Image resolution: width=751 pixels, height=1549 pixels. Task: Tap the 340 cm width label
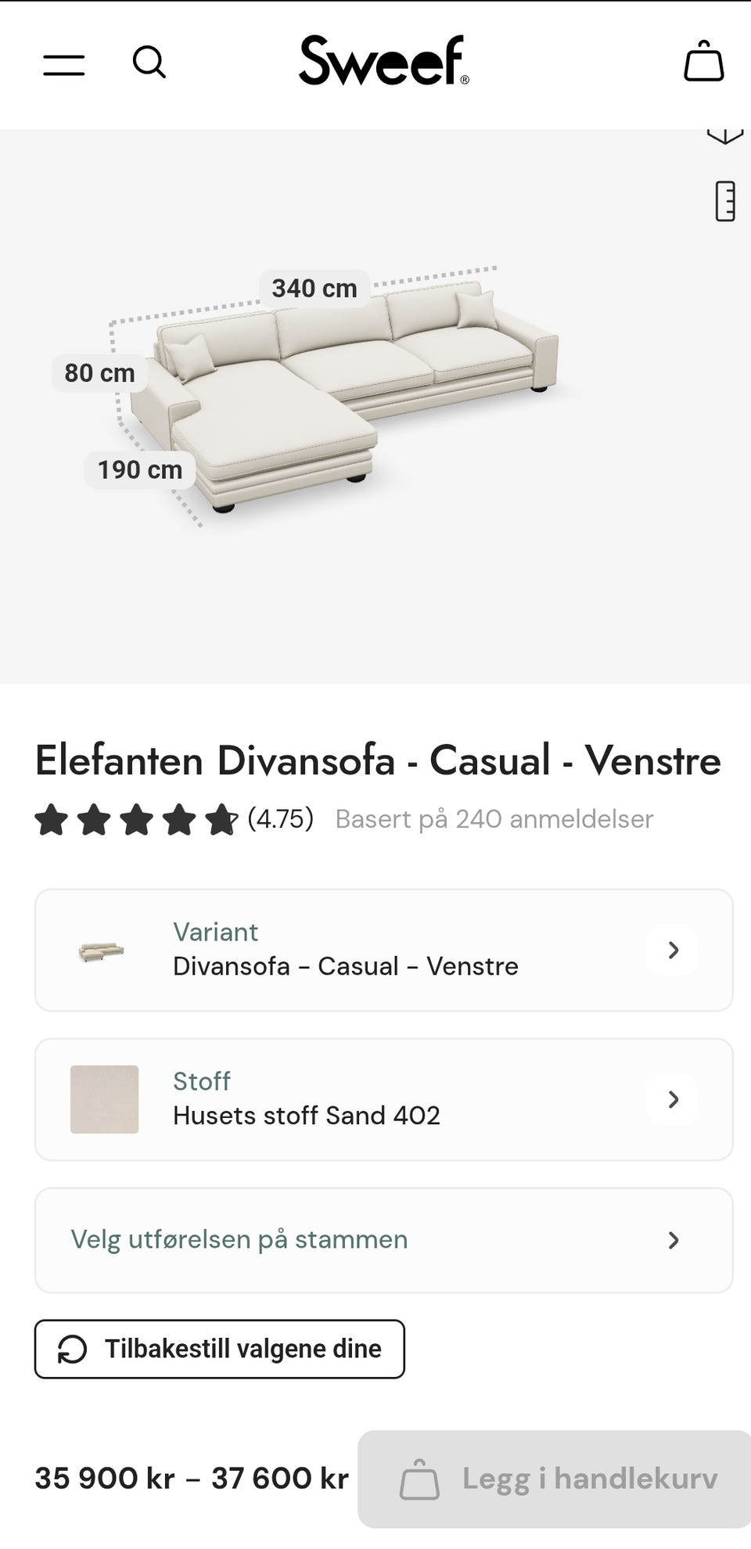(x=314, y=289)
